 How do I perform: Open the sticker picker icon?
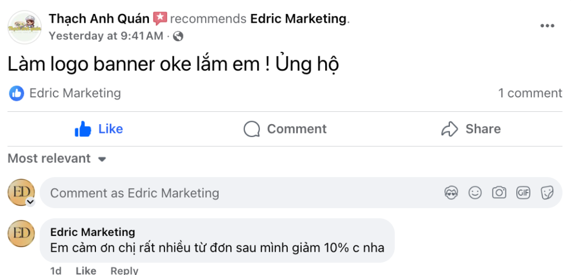pos(547,193)
